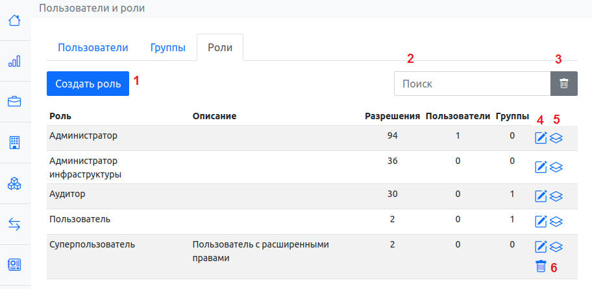Delete the Суперпользователь role

[541, 266]
